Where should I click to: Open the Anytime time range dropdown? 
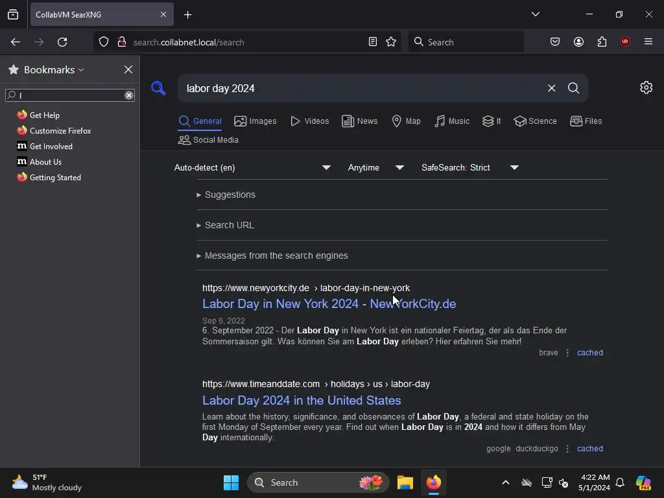pyautogui.click(x=376, y=168)
